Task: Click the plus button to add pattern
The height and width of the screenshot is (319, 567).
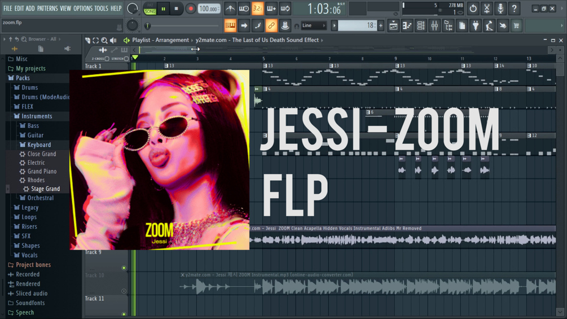Action: (x=380, y=25)
